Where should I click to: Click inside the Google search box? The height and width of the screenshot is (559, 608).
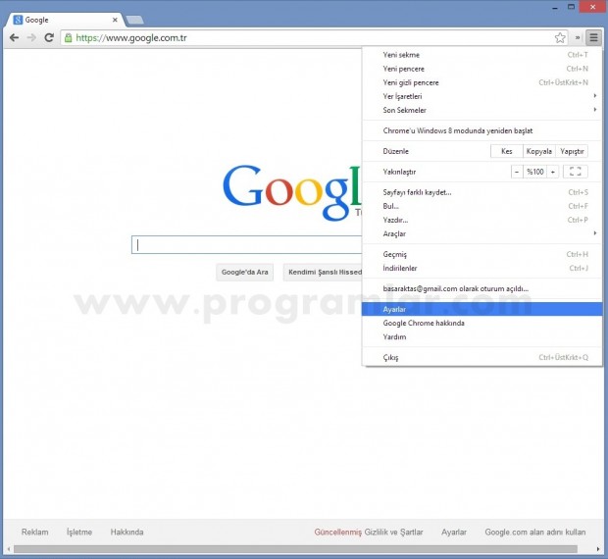coord(246,244)
